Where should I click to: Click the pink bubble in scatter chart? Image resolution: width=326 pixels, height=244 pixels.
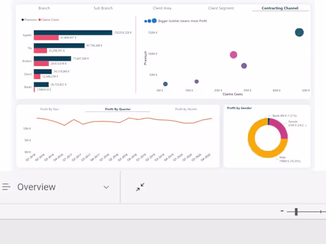pyautogui.click(x=233, y=55)
